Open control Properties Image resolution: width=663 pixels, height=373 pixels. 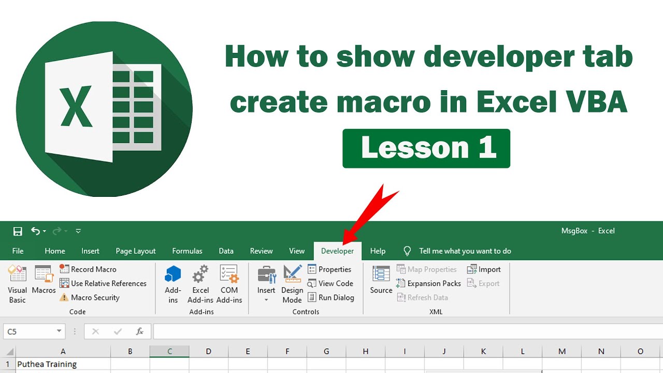coord(329,269)
